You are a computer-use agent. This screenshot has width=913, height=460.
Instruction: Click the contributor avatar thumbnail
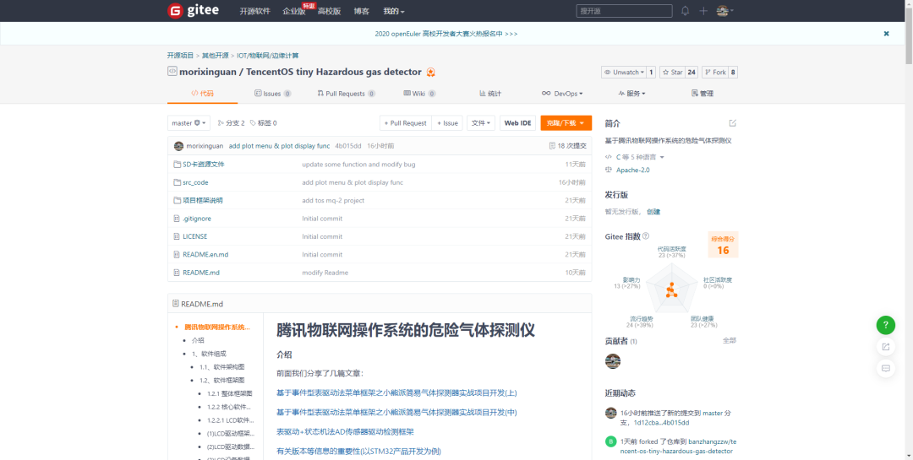[613, 361]
